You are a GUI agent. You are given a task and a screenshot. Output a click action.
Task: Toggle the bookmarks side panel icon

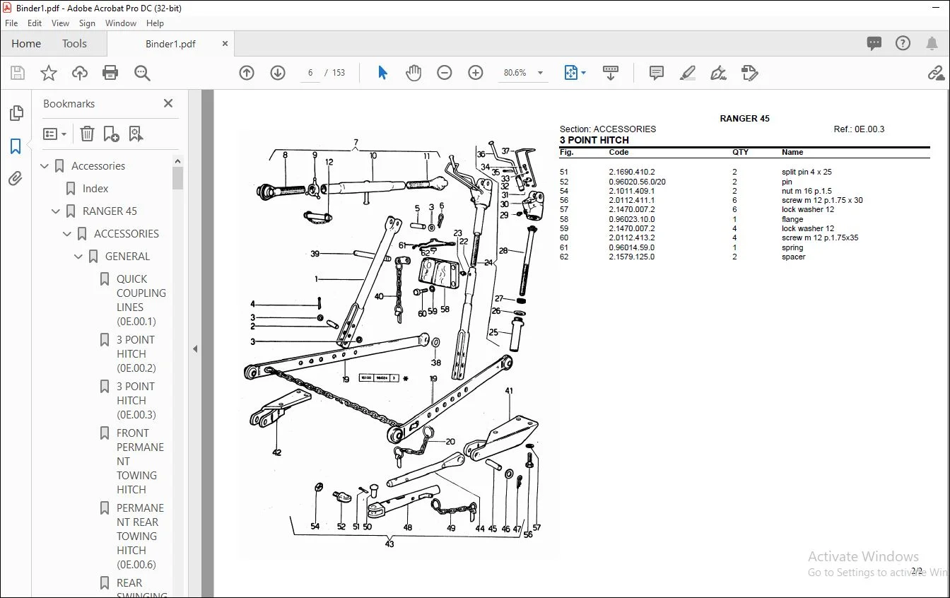(16, 146)
